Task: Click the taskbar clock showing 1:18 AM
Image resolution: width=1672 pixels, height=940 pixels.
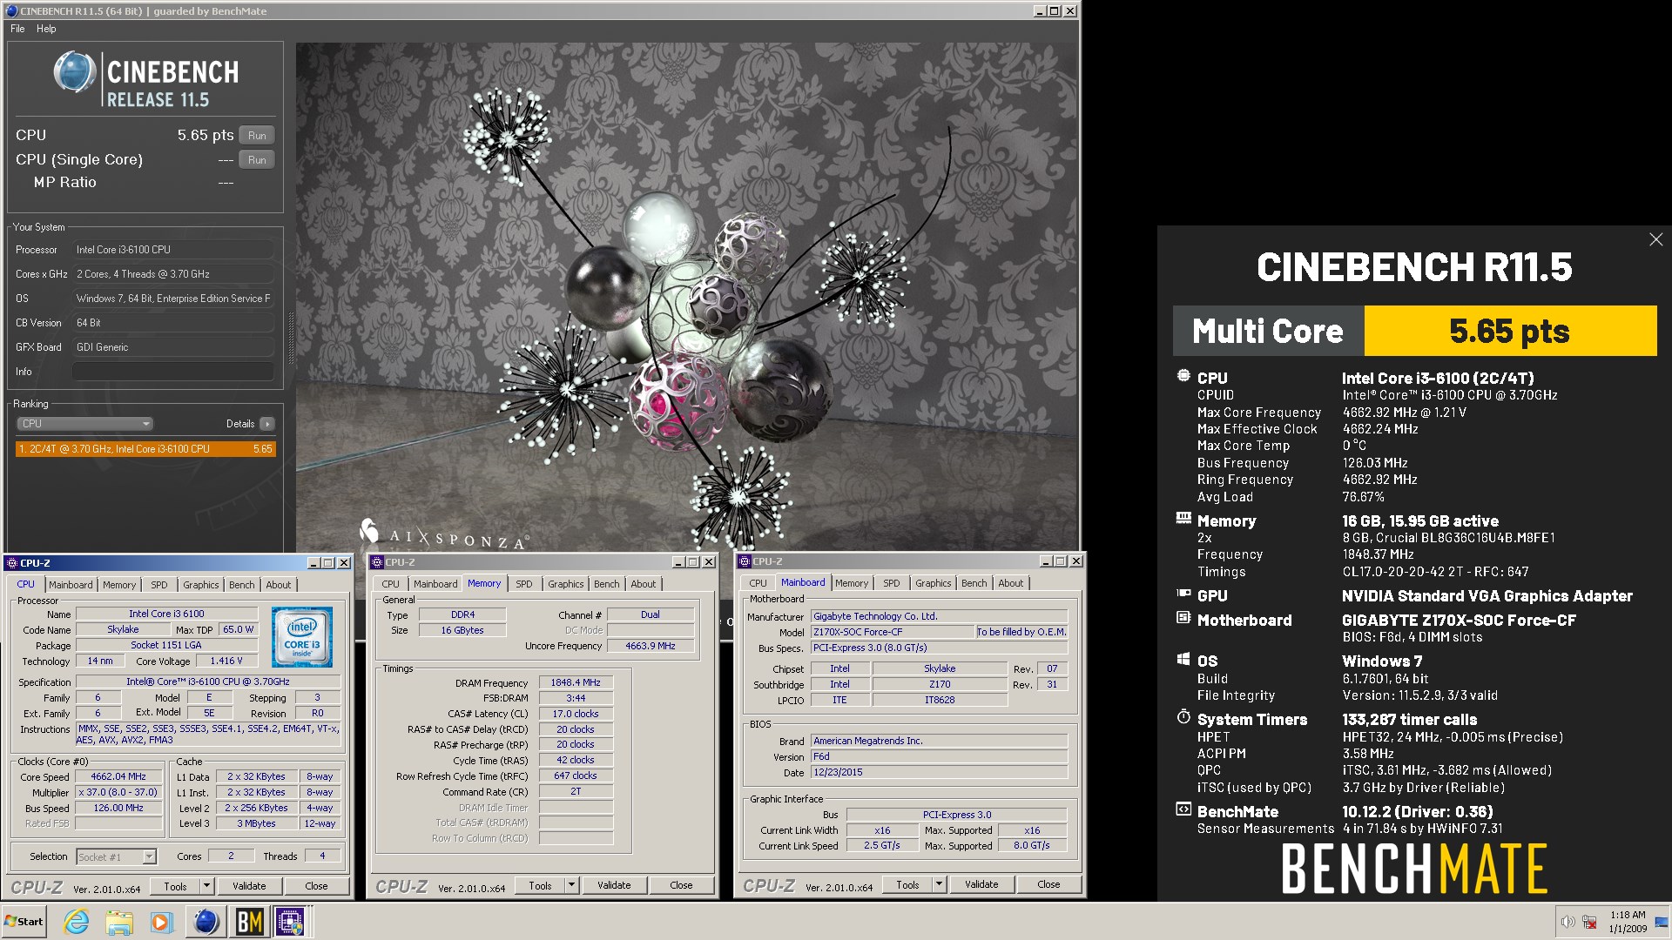Action: 1628,922
